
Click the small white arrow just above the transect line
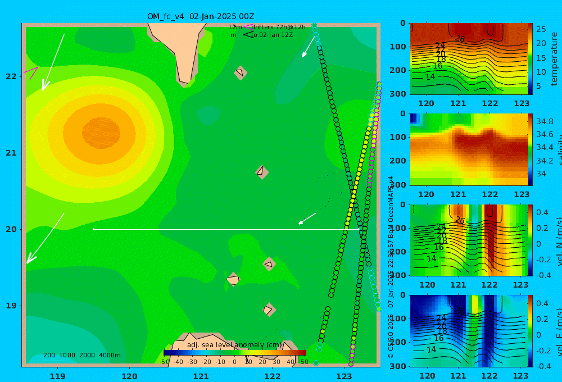307,219
